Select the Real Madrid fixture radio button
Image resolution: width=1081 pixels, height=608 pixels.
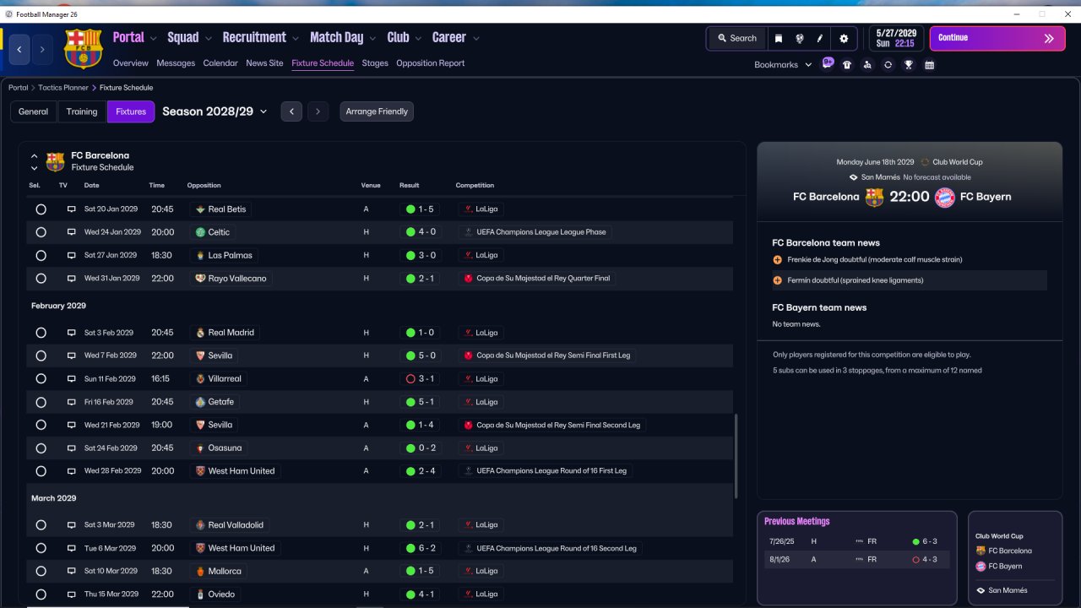tap(41, 333)
